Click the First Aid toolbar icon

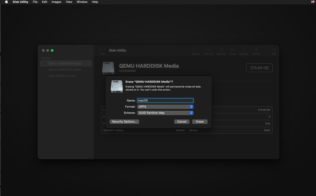[x=208, y=49]
